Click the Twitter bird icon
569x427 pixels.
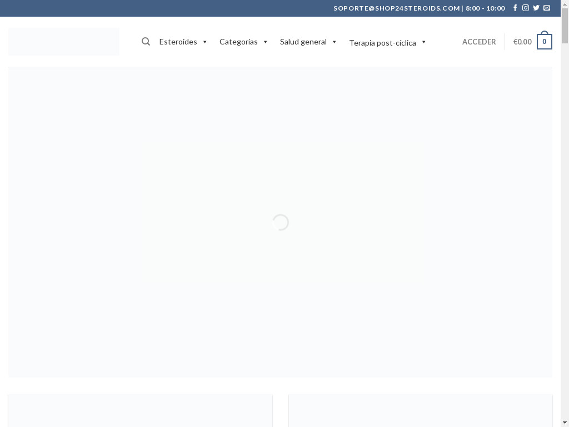coord(536,8)
